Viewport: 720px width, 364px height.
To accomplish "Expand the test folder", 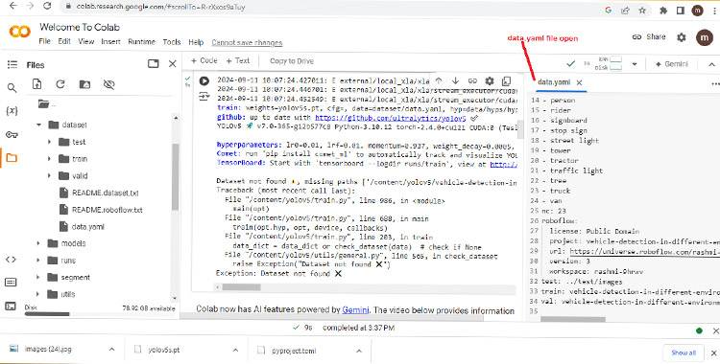I will [x=49, y=142].
